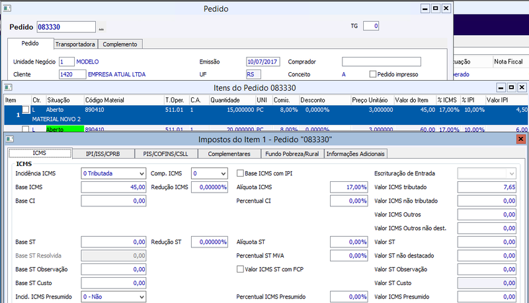This screenshot has width=529, height=303.
Task: Select the ICMS tab
Action: (x=40, y=153)
